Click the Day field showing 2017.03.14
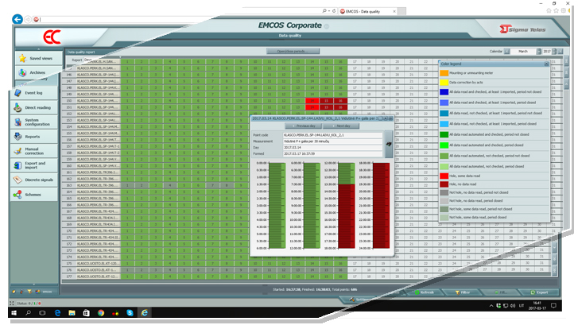The image size is (578, 325). pos(332,147)
